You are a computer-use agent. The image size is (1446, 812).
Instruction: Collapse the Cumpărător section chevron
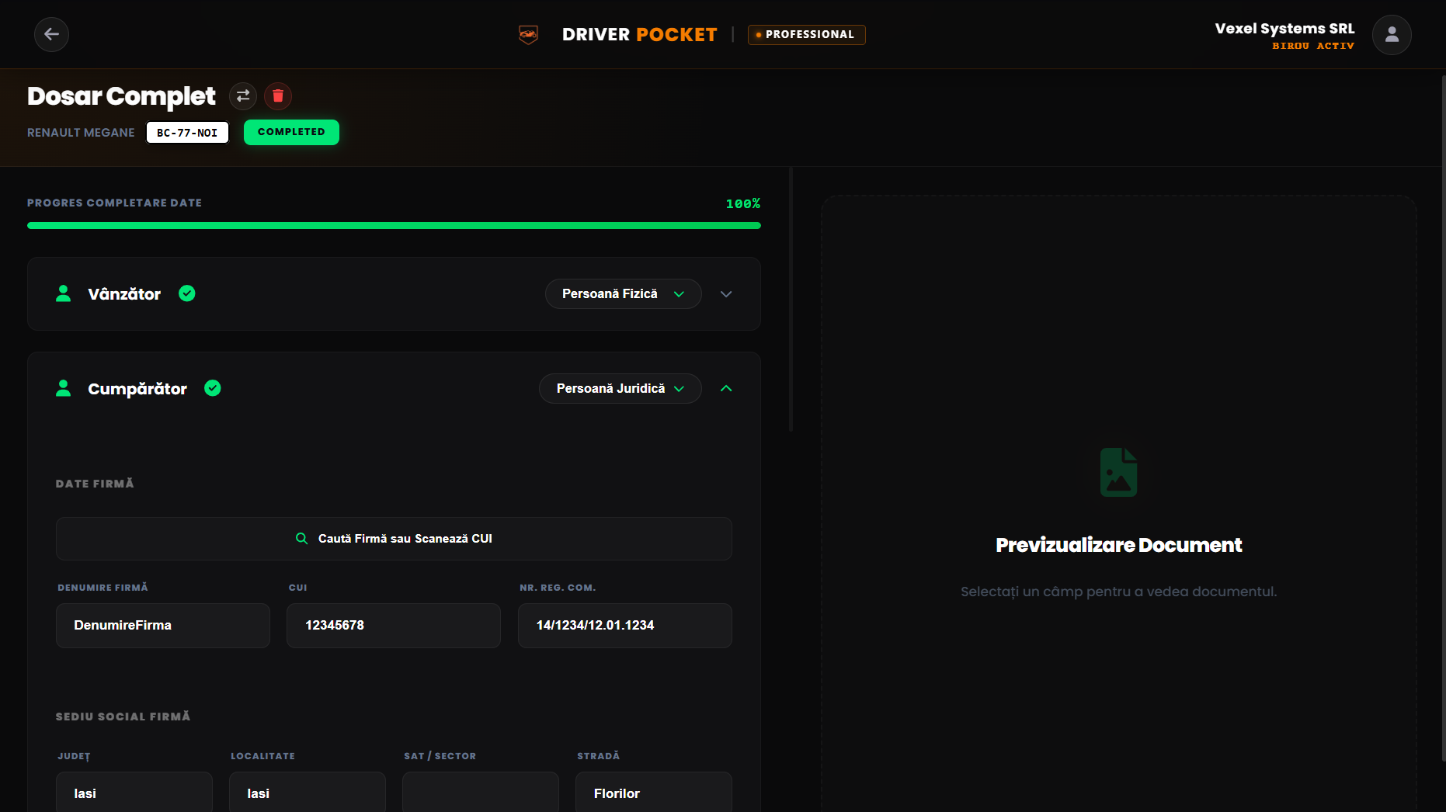coord(726,389)
